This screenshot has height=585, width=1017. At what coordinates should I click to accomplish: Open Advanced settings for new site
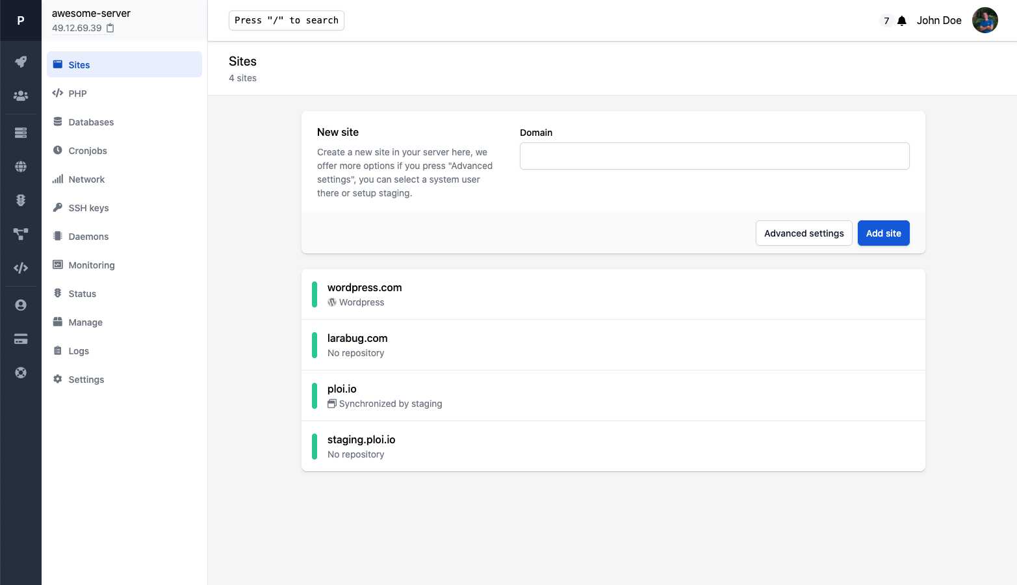[x=804, y=233]
